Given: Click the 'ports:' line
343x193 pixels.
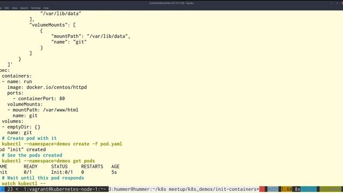Looking at the screenshot, I should click(16, 93).
